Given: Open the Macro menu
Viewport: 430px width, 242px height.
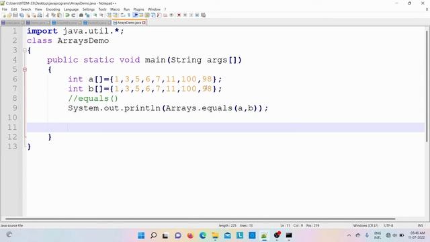Looking at the screenshot, I should pyautogui.click(x=115, y=9).
